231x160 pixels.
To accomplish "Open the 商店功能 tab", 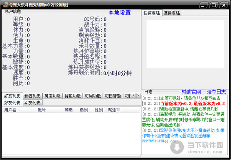I will [x=53, y=96].
